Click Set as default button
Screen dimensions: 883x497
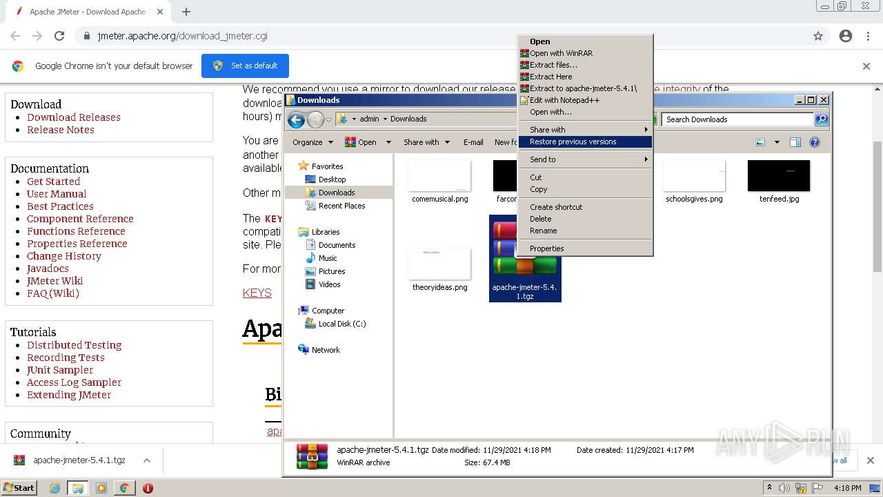[x=245, y=66]
